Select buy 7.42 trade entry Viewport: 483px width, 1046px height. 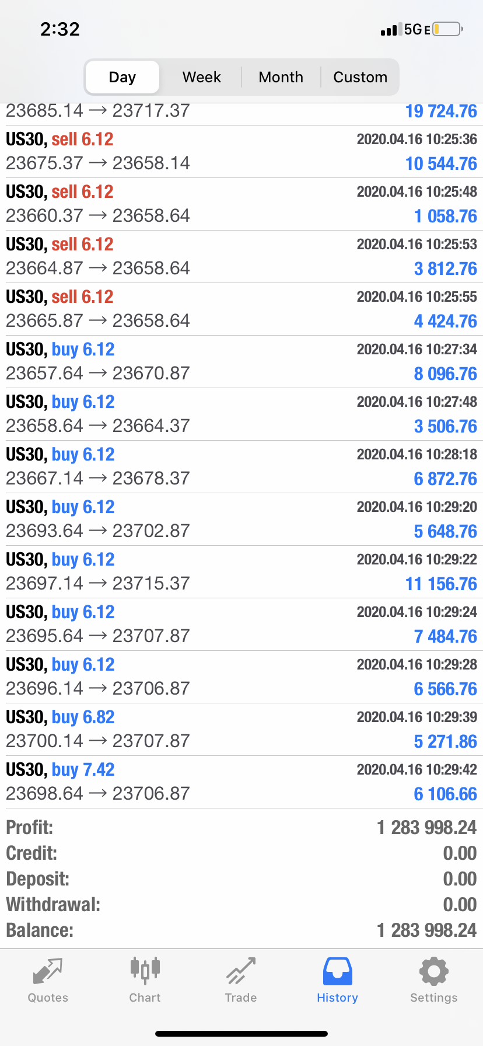tap(242, 782)
